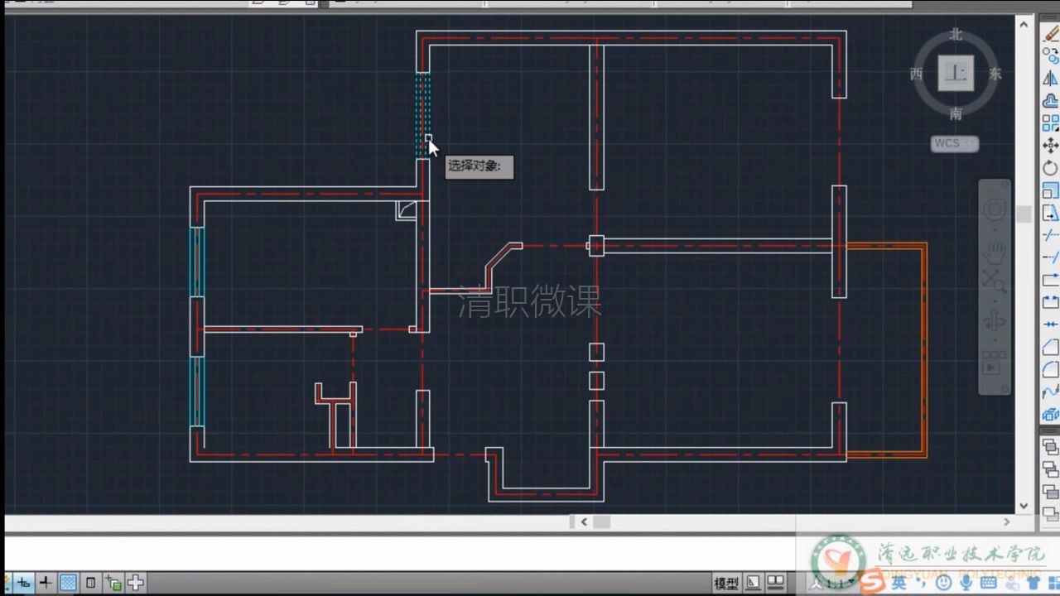Viewport: 1060px width, 596px height.
Task: Click the Sogou skin shirt icon
Action: click(1033, 583)
